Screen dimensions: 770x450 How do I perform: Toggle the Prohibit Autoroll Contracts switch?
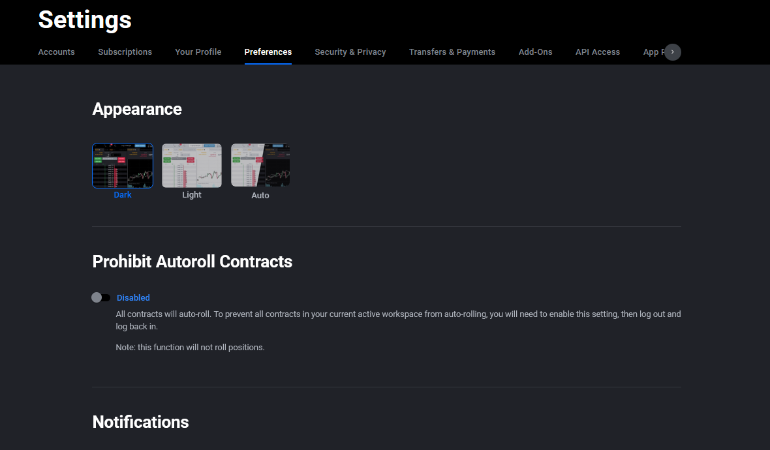click(100, 297)
